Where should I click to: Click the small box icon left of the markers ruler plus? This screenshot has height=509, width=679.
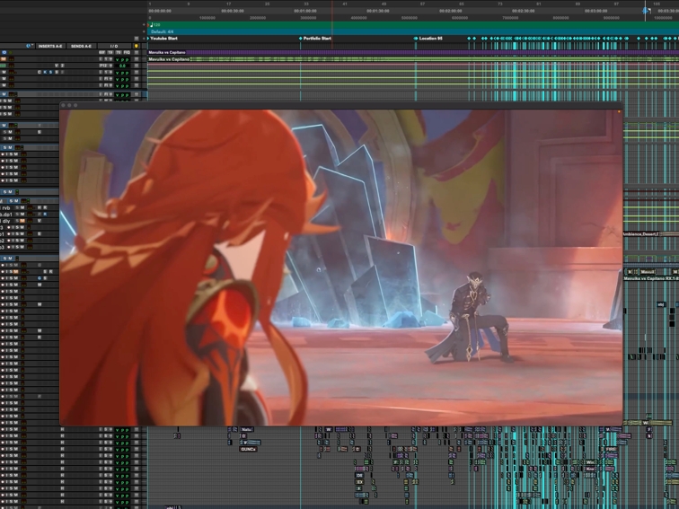coord(137,39)
